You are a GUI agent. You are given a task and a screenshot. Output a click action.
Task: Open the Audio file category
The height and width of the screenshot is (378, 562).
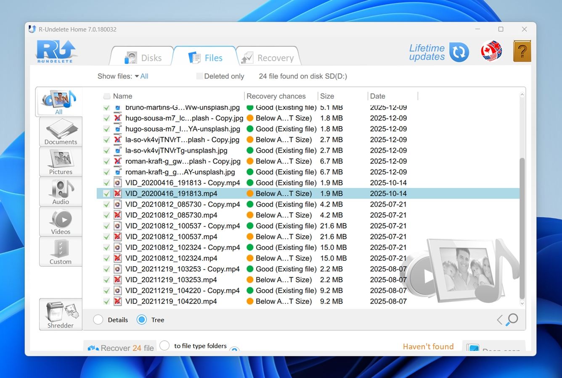tap(60, 192)
